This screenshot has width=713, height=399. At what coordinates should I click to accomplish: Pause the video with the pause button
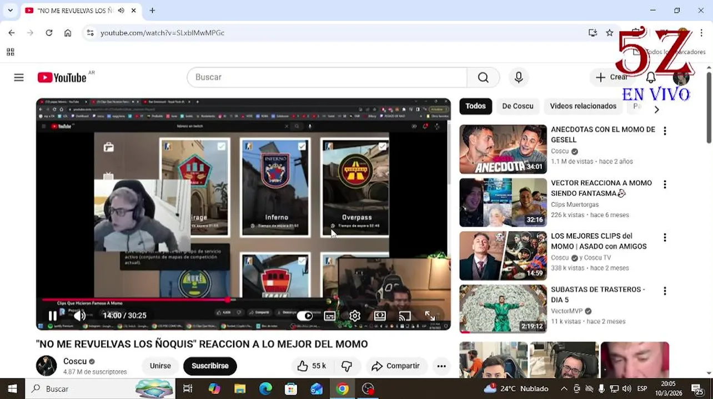[53, 316]
